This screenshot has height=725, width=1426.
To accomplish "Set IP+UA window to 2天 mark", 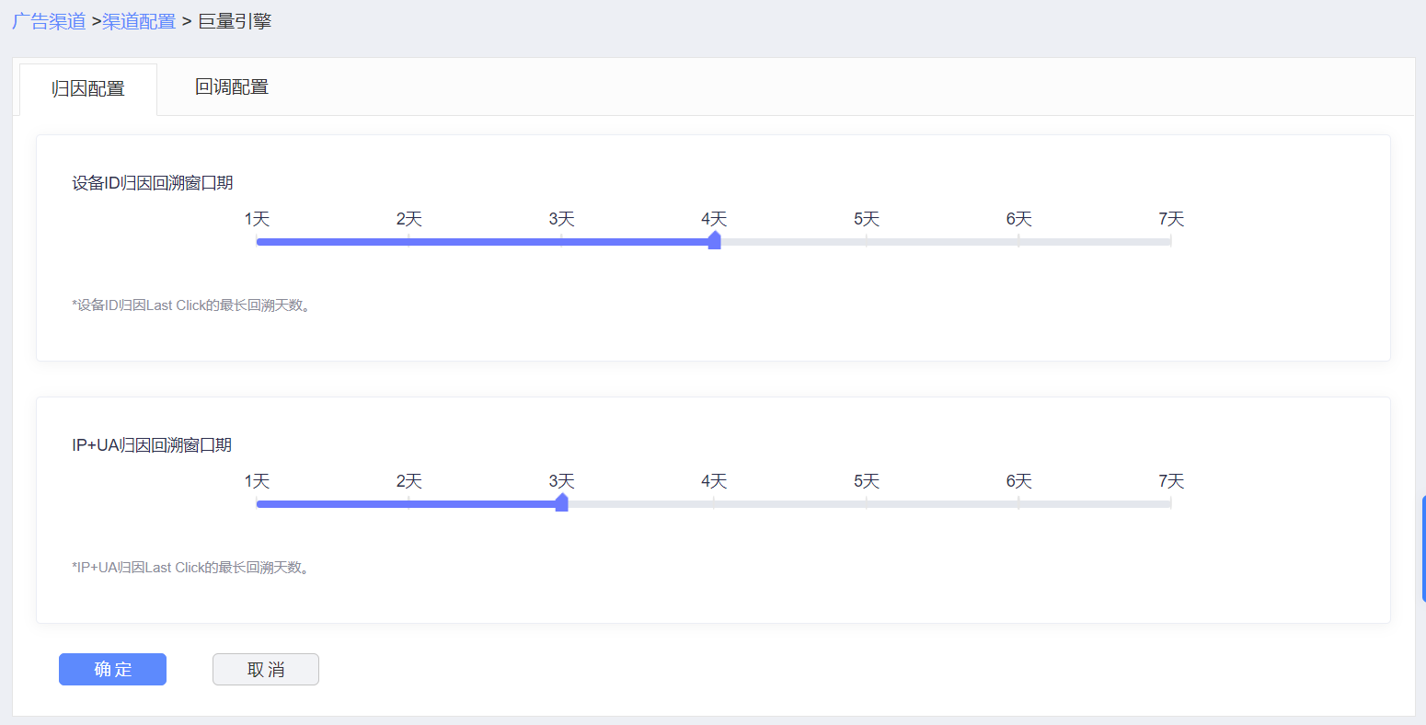I will pos(408,504).
